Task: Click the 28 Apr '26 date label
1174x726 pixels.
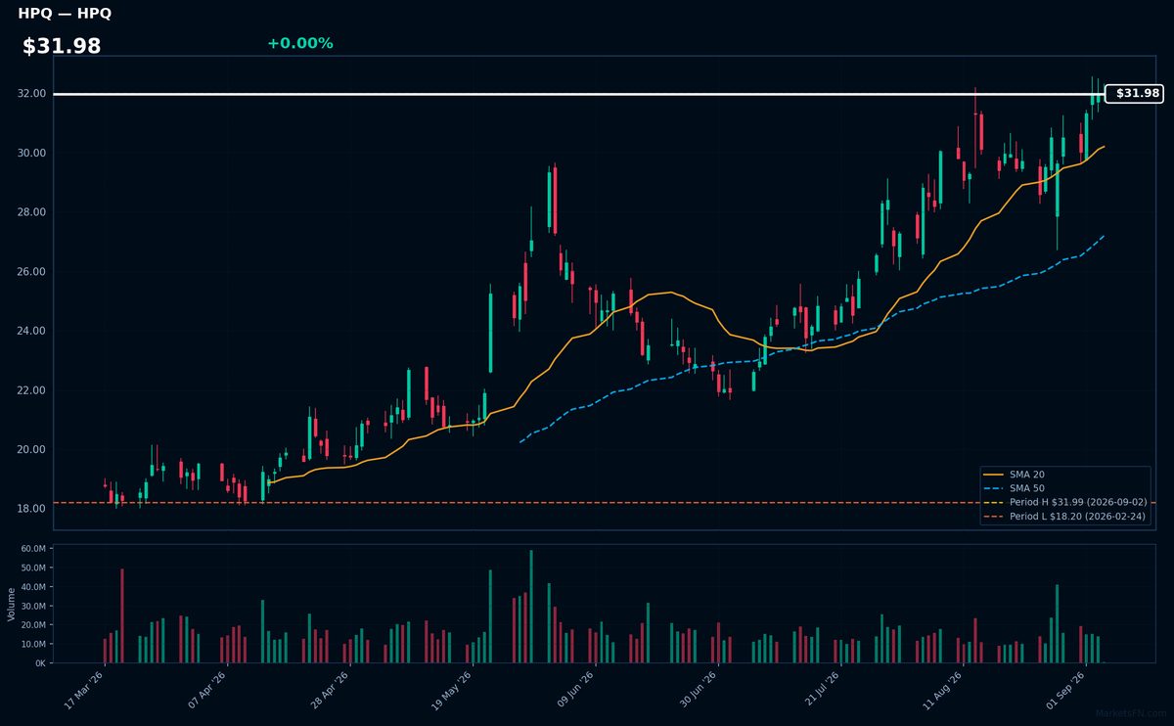Action: point(331,689)
